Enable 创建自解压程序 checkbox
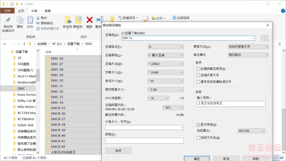286x161 pixels. pos(198,69)
